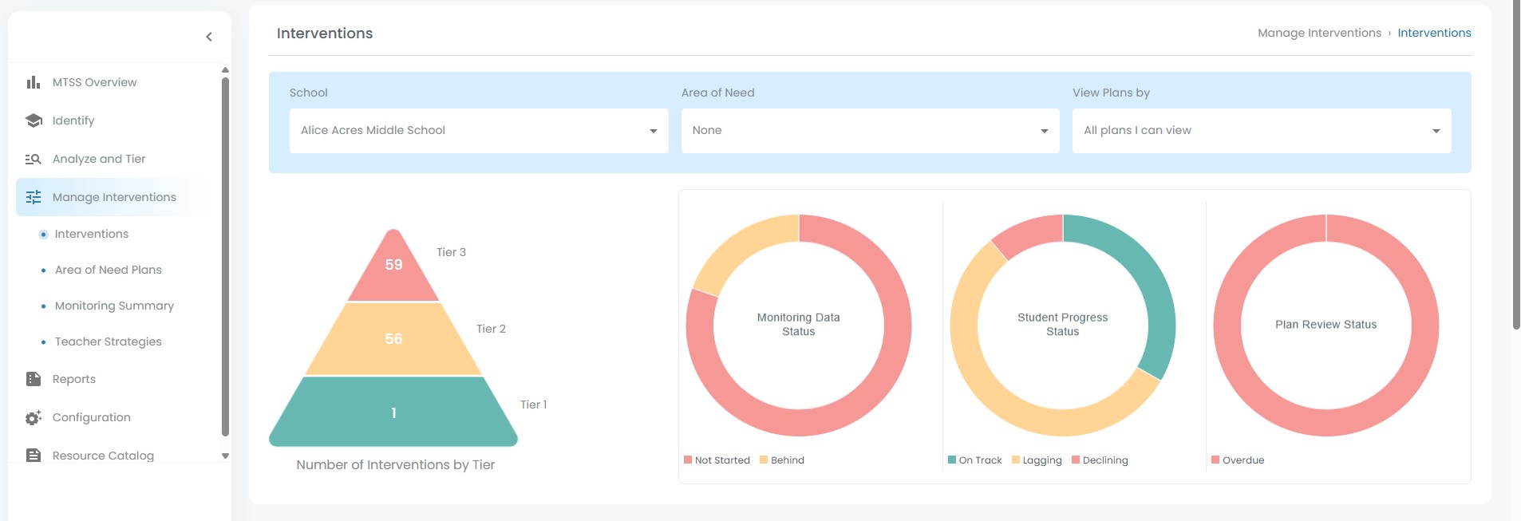Toggle the Overdue legend entry
Screen dimensions: 1521x521
tap(1238, 460)
